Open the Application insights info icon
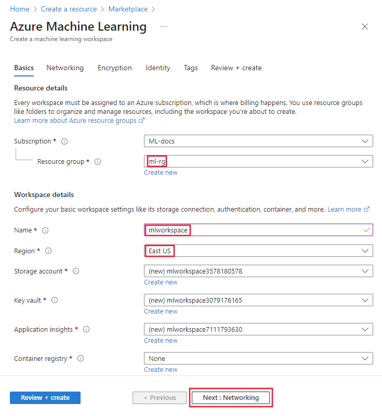 [x=86, y=329]
